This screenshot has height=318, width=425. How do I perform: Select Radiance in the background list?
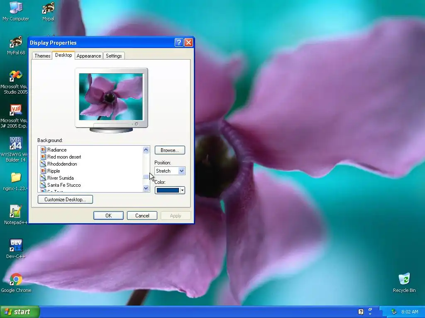click(57, 149)
